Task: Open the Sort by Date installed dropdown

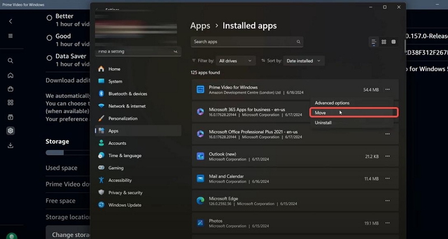Action: (x=304, y=61)
